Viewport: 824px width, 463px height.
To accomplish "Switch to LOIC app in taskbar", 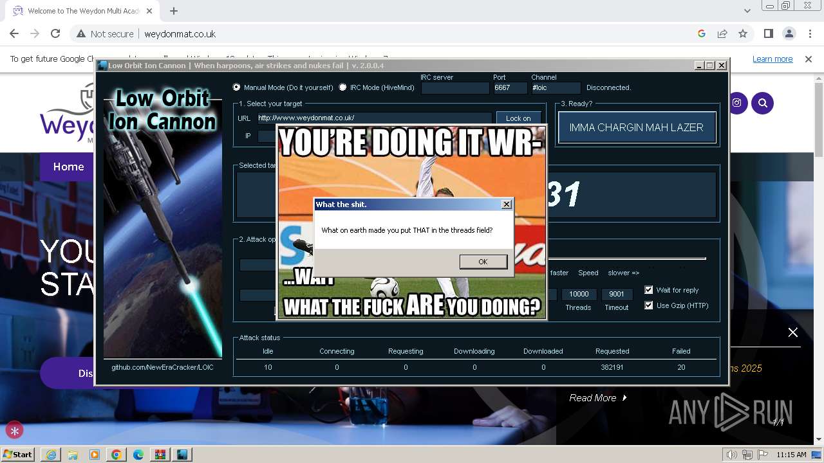I will tap(183, 455).
